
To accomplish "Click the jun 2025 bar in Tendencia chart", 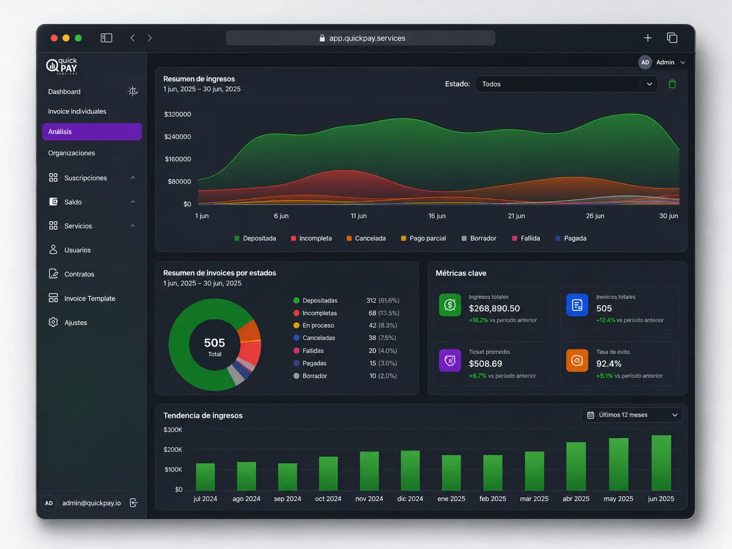I will 661,463.
